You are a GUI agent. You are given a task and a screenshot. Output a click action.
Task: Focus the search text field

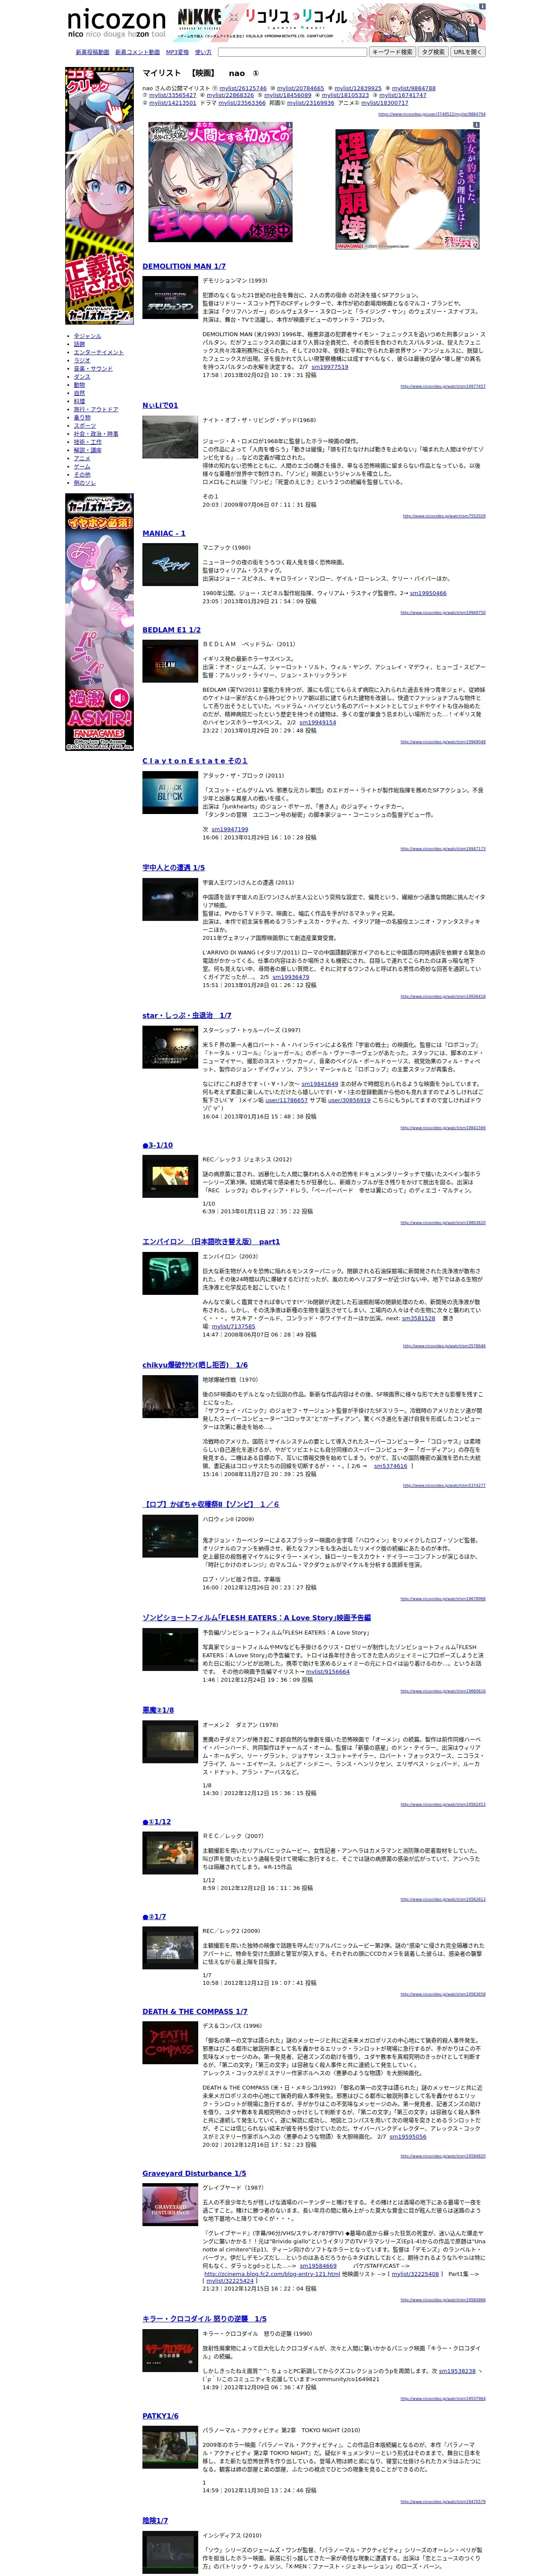[x=292, y=52]
